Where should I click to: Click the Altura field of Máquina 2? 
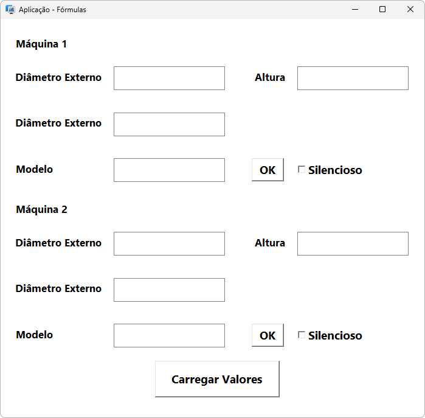pos(353,243)
